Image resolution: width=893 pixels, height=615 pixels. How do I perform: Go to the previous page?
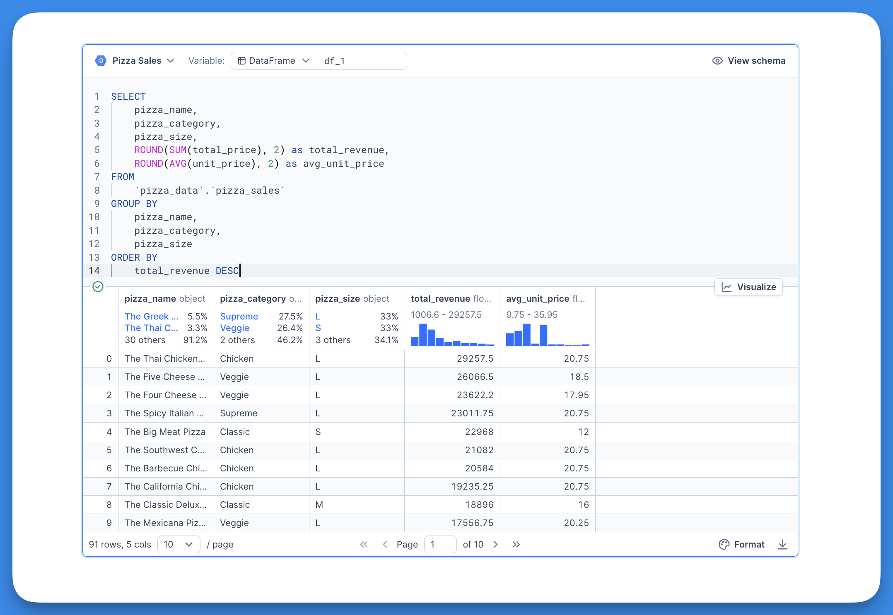[385, 544]
